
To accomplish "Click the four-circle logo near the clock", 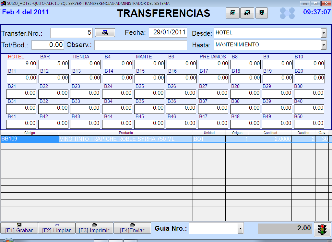I will [x=287, y=13].
